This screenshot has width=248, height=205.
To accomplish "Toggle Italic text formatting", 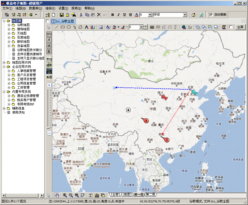I will tap(118, 15).
